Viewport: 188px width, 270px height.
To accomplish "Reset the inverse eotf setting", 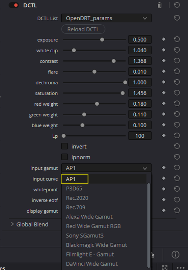I will 177,200.
